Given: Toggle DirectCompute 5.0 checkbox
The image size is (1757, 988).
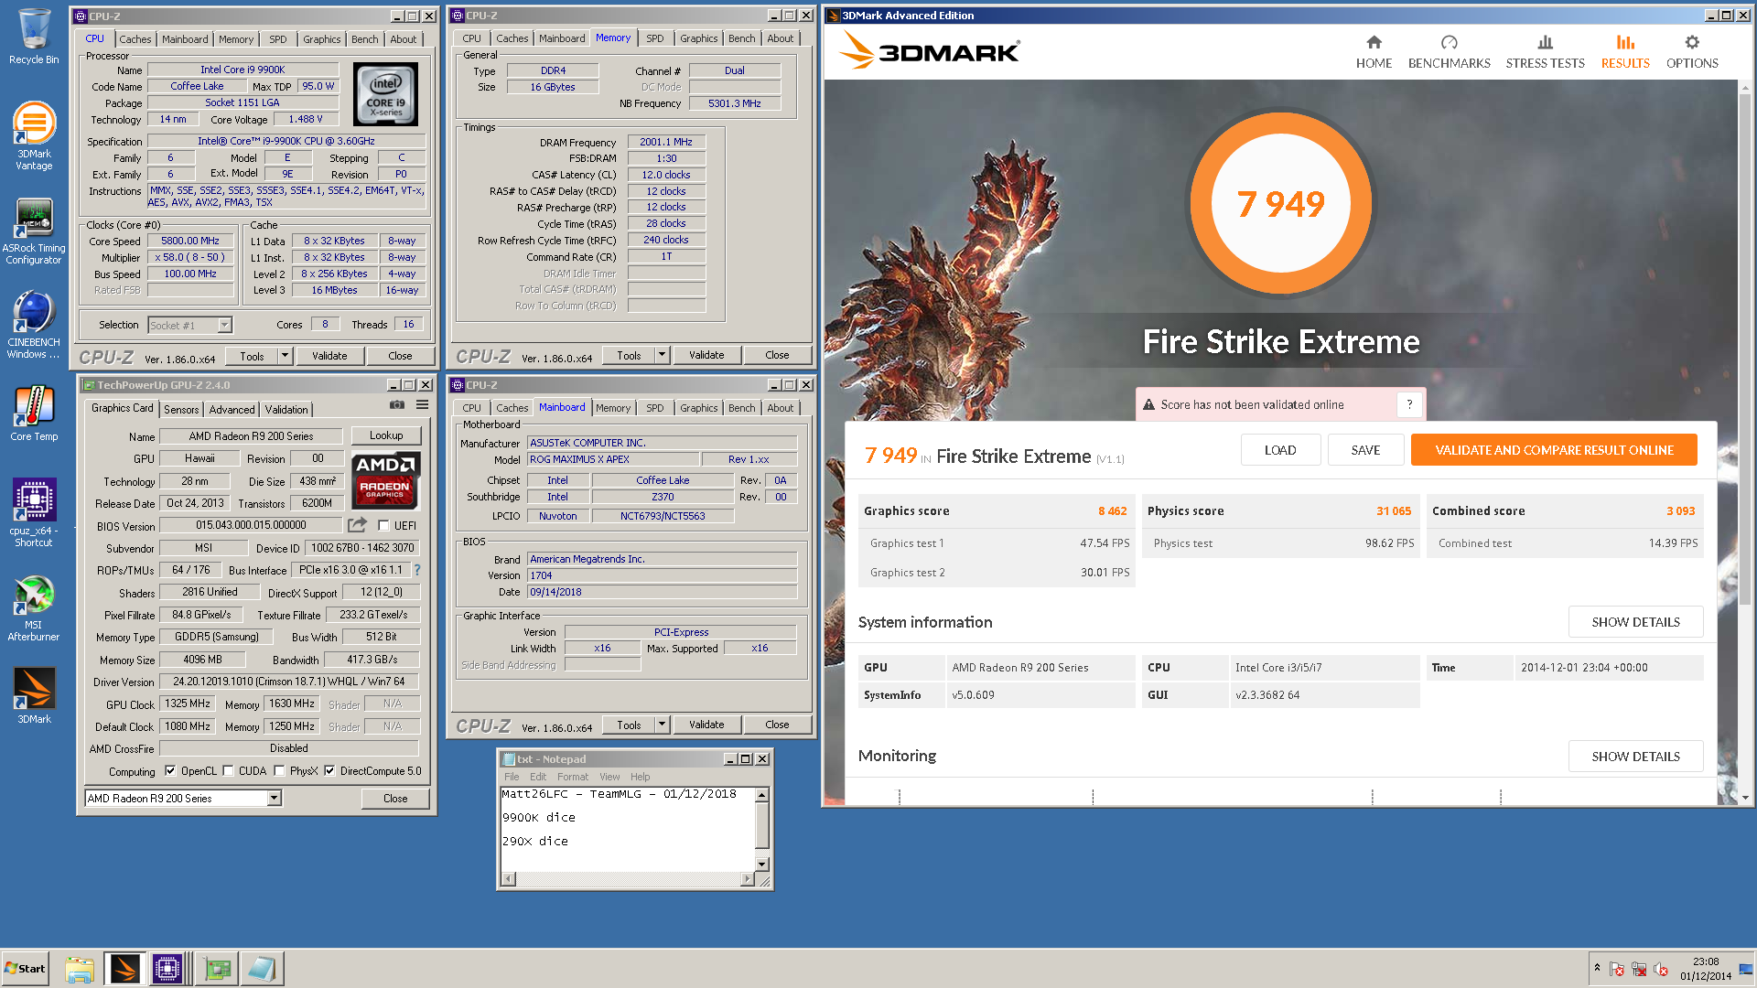Looking at the screenshot, I should 329,771.
